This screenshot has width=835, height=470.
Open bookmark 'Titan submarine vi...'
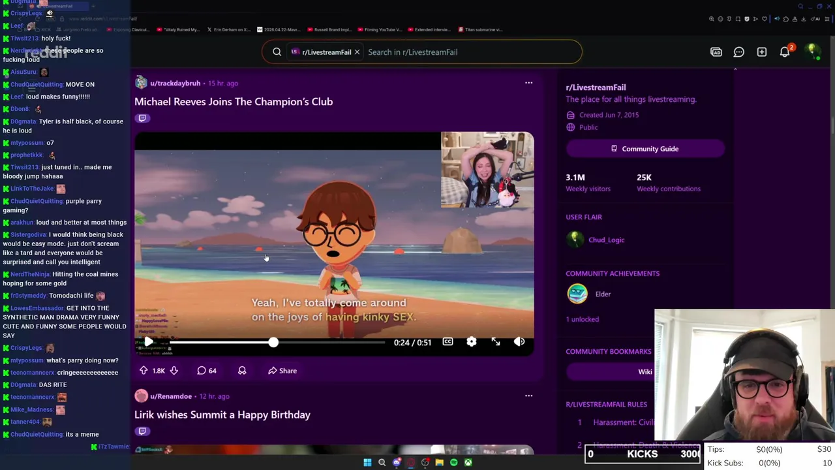pyautogui.click(x=480, y=29)
